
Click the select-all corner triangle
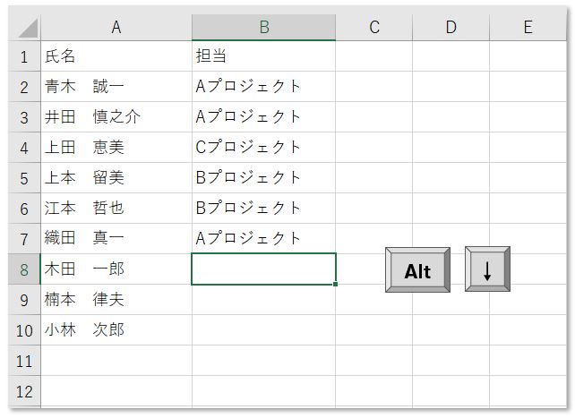point(28,29)
